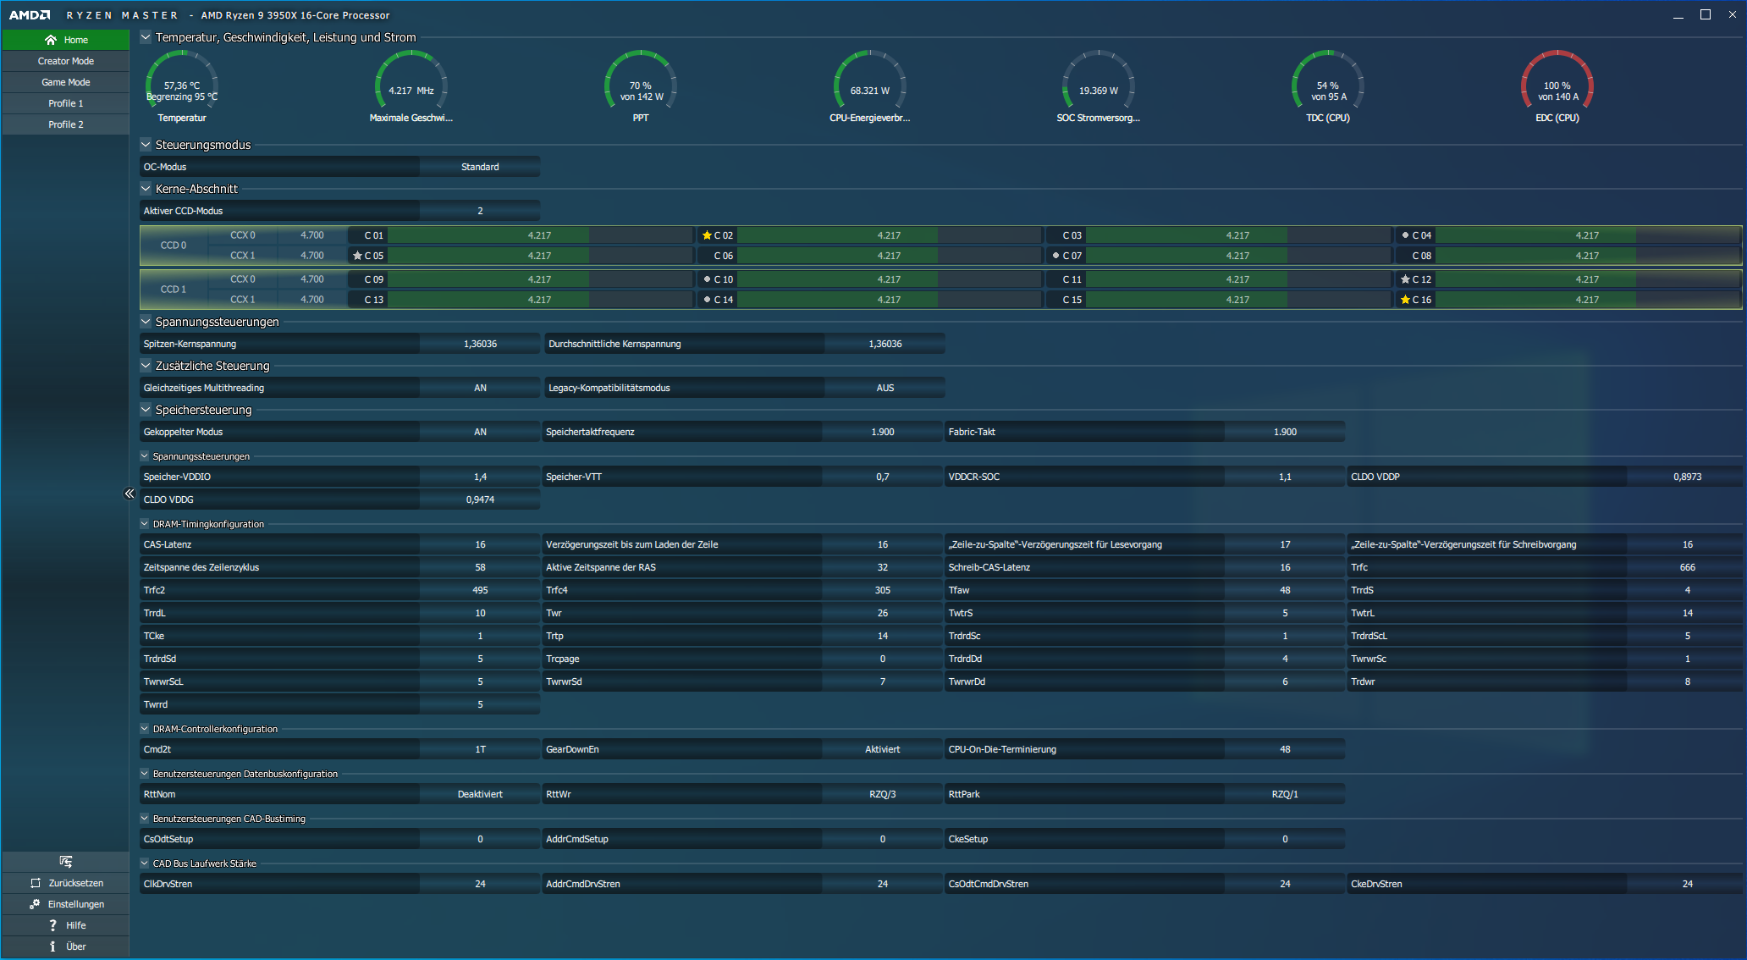Click the import/export profile icon in sidebar

[x=66, y=861]
